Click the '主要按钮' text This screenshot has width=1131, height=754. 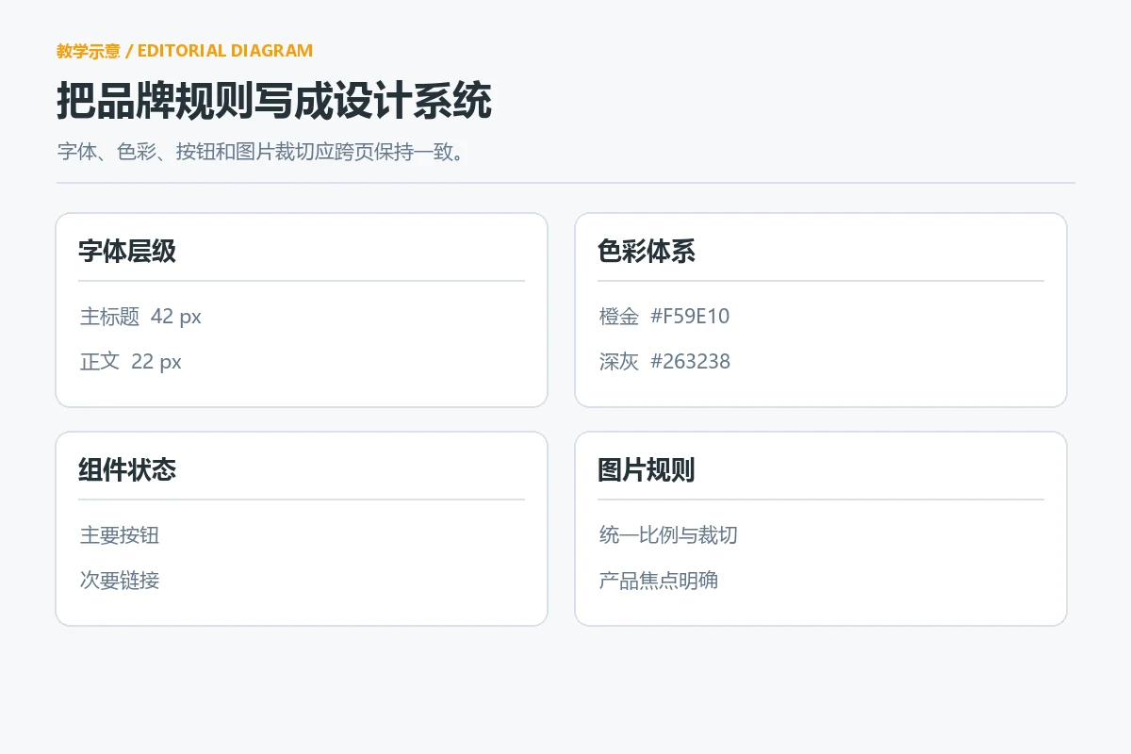pos(120,535)
